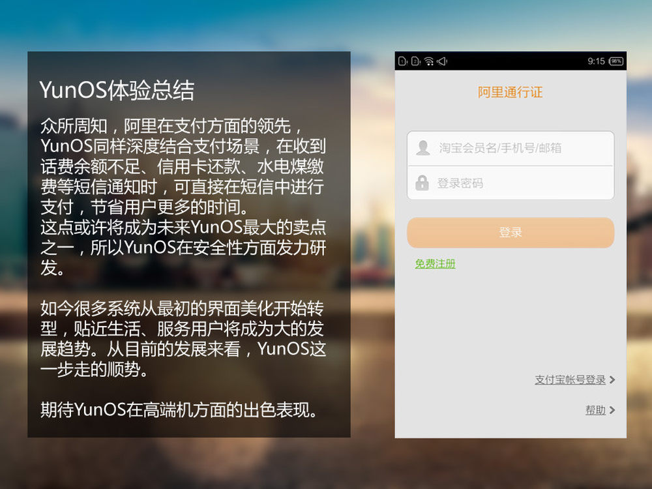Click the 阿里通行证 page title
This screenshot has height=489, width=652.
click(x=511, y=93)
